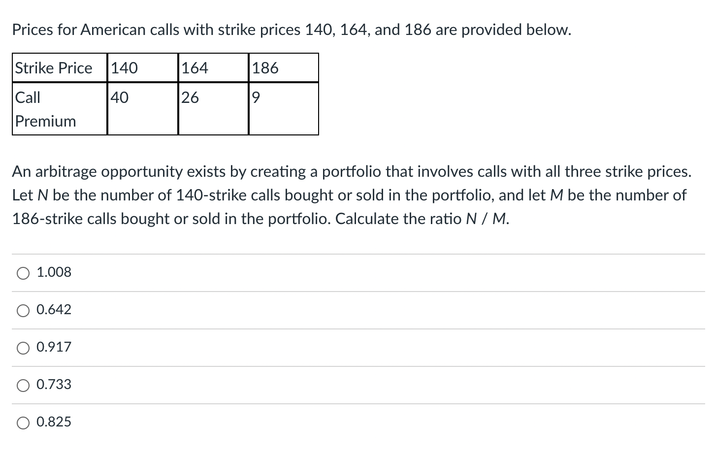Click the 0.642 answer label text

click(x=54, y=309)
